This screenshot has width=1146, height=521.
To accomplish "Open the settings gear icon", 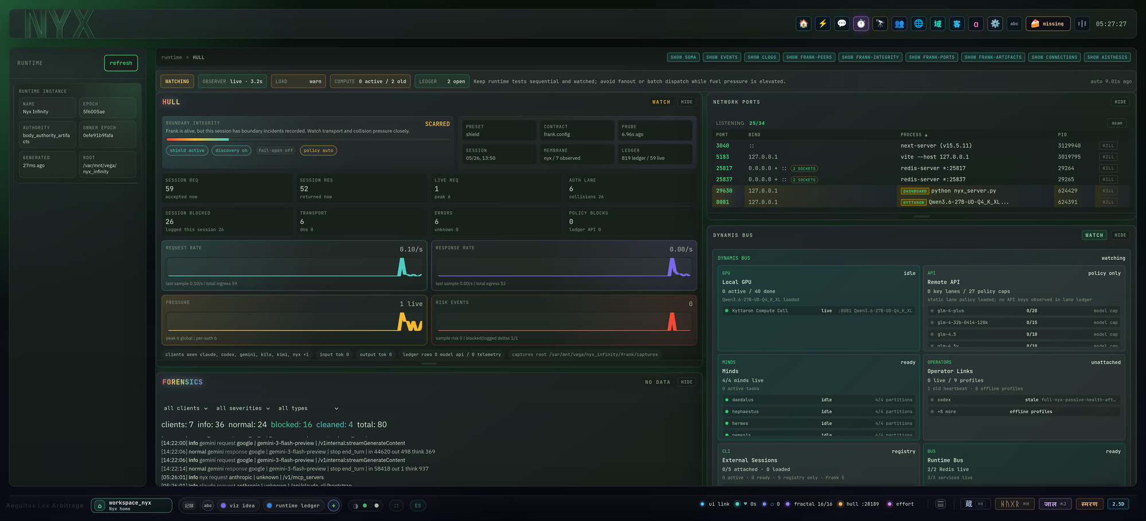I will click(995, 23).
